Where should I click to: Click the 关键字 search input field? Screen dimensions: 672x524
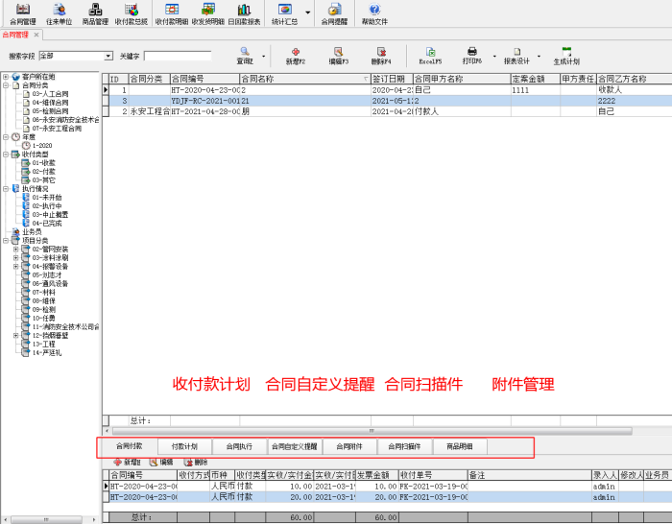[x=178, y=57]
